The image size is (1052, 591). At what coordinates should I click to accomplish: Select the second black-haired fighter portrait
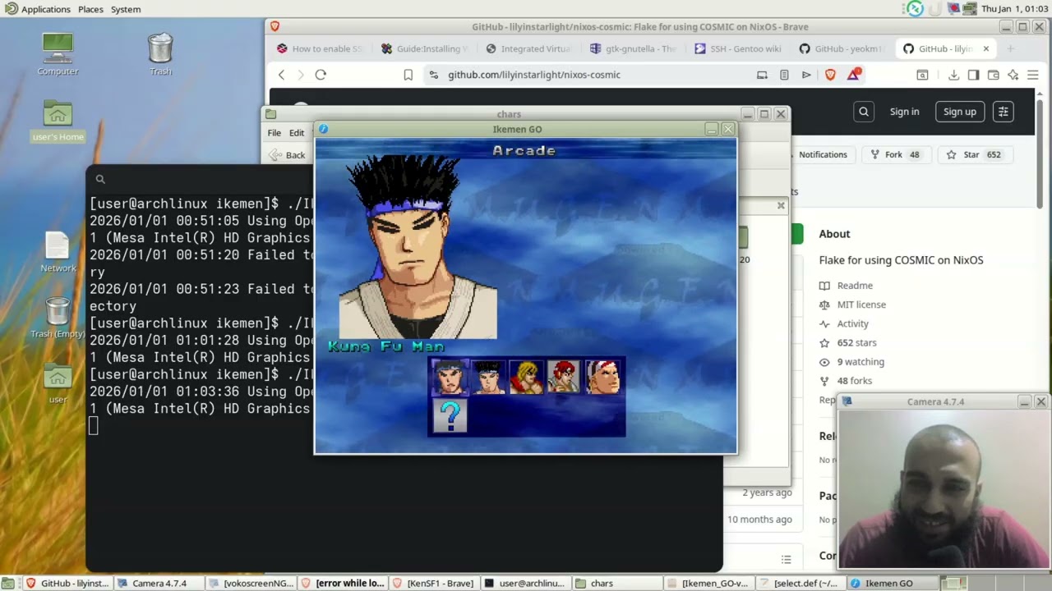(489, 378)
